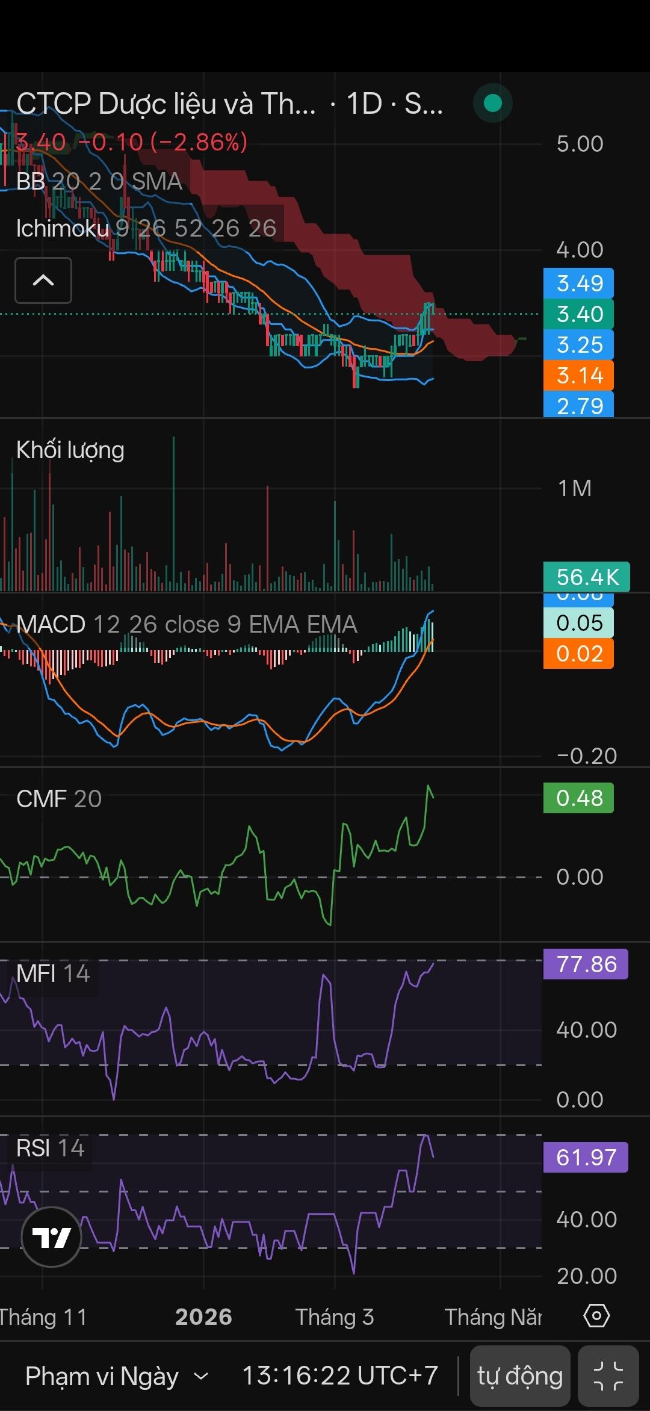
Task: Tap the MFI 14 indicator label
Action: tap(53, 973)
